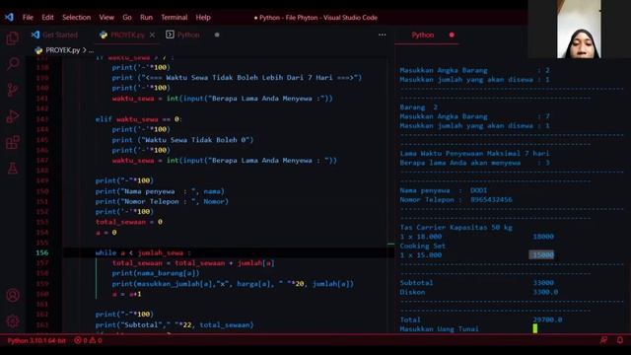
Task: Open the Terminal menu
Action: pyautogui.click(x=175, y=18)
